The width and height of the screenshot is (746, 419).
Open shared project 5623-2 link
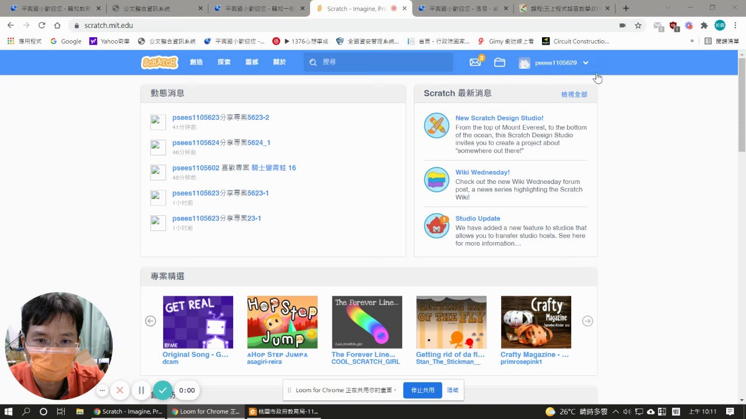[x=258, y=118]
